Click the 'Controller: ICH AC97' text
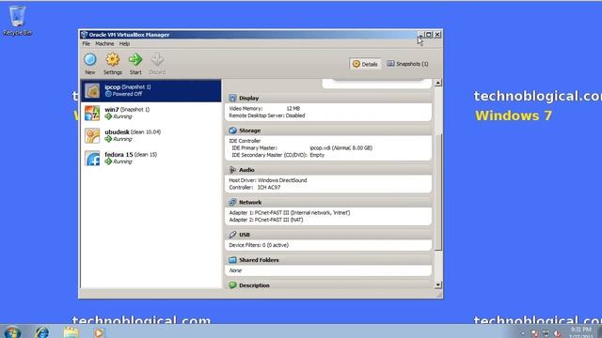 click(x=255, y=188)
